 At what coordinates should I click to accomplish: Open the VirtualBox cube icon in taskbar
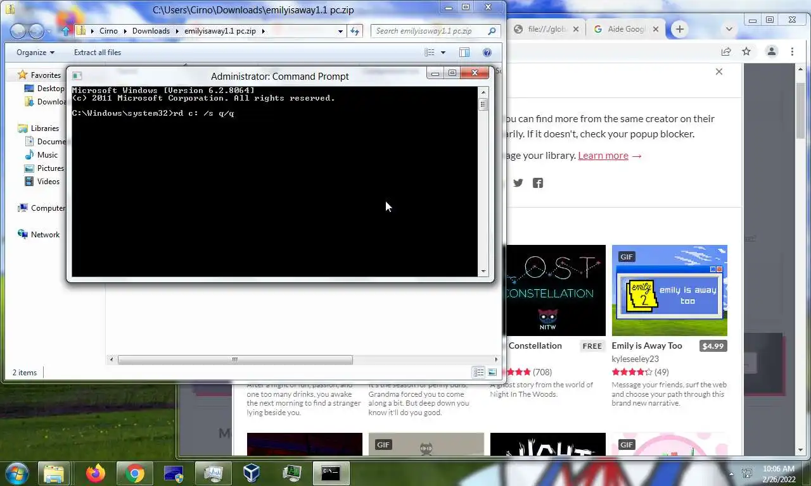[252, 473]
